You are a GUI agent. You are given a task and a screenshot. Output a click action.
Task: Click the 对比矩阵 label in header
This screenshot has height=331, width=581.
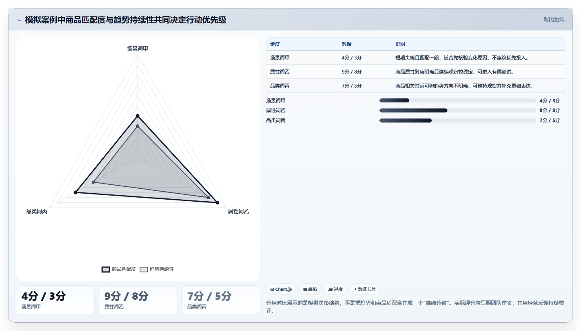(554, 19)
